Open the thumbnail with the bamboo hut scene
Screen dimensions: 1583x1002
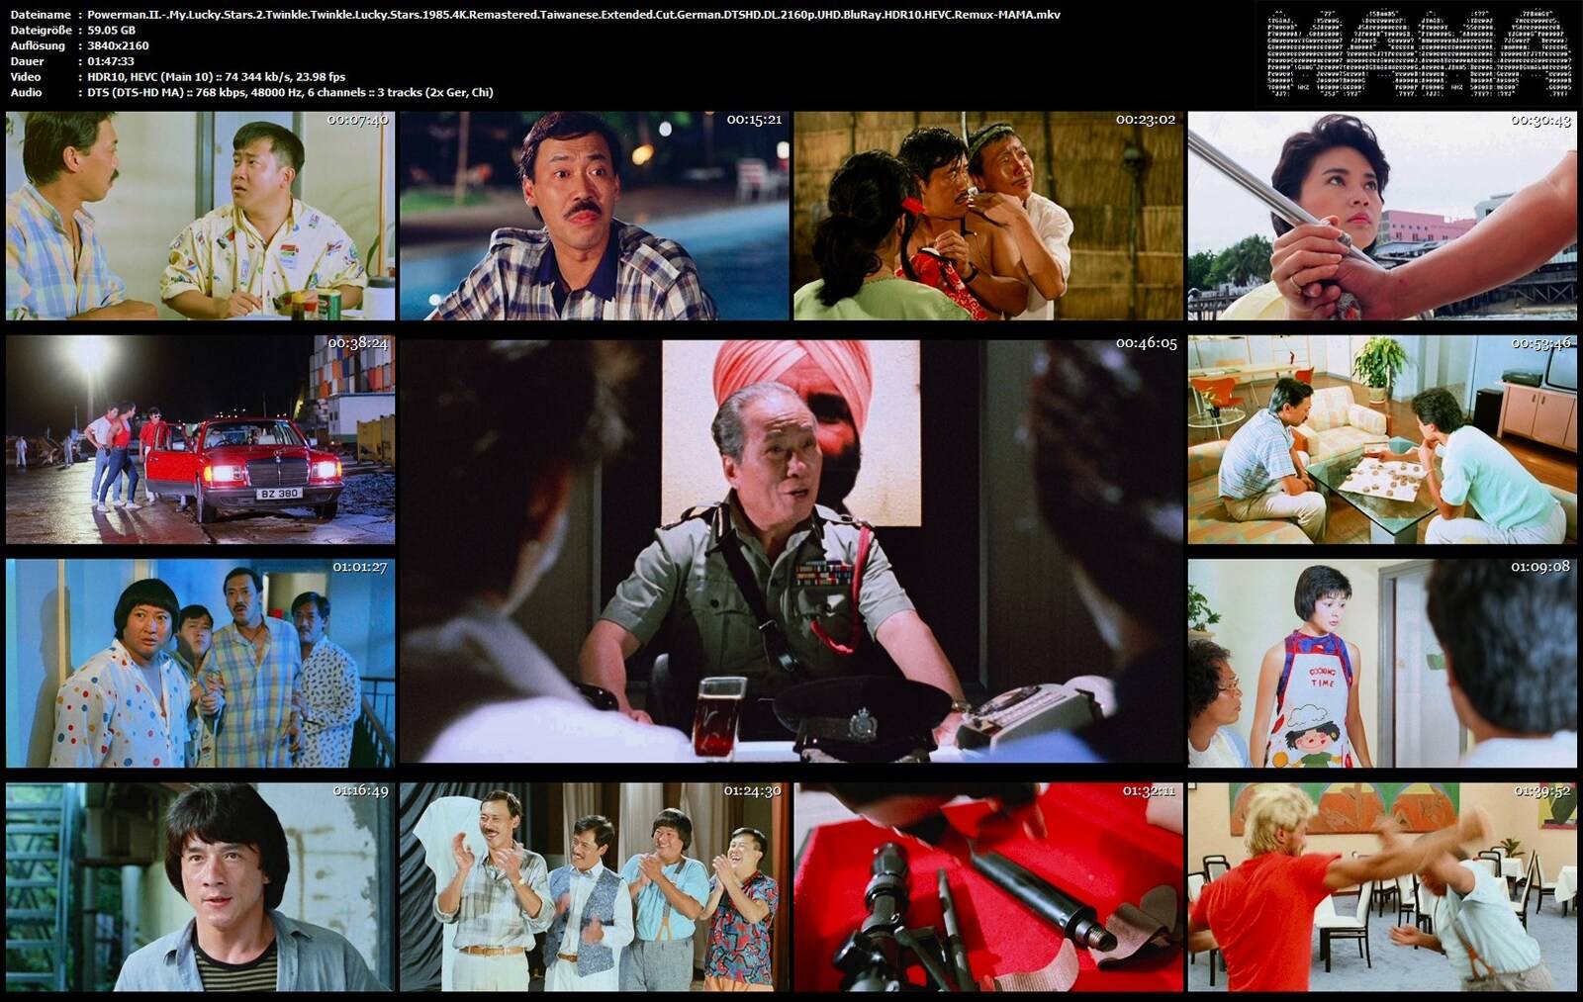[988, 216]
